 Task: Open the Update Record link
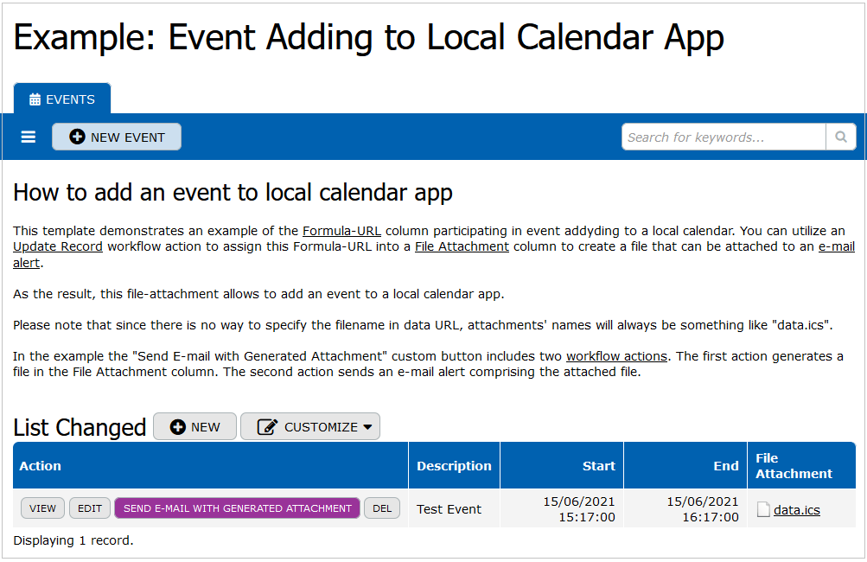pyautogui.click(x=58, y=246)
